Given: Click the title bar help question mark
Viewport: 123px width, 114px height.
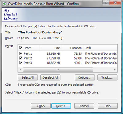Looking at the screenshot, I should (106, 3).
